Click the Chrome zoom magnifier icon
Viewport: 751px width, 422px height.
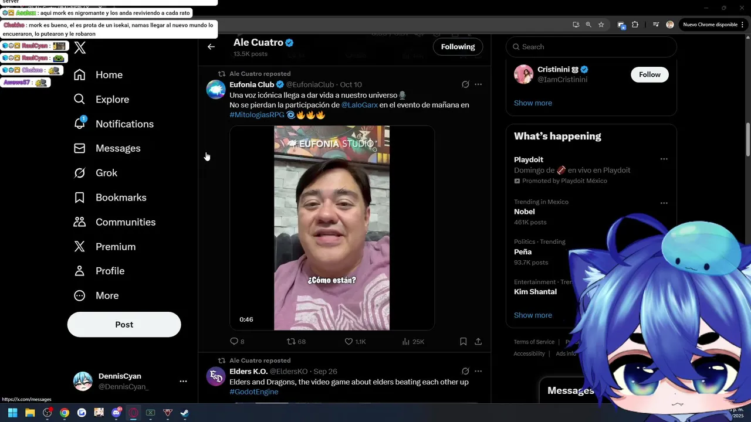click(588, 25)
